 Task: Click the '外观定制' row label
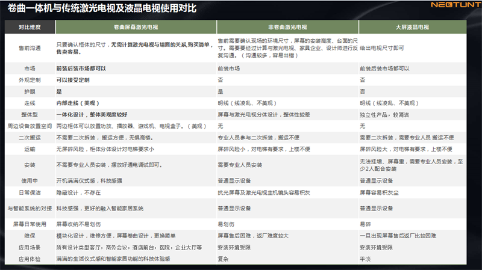[30, 80]
